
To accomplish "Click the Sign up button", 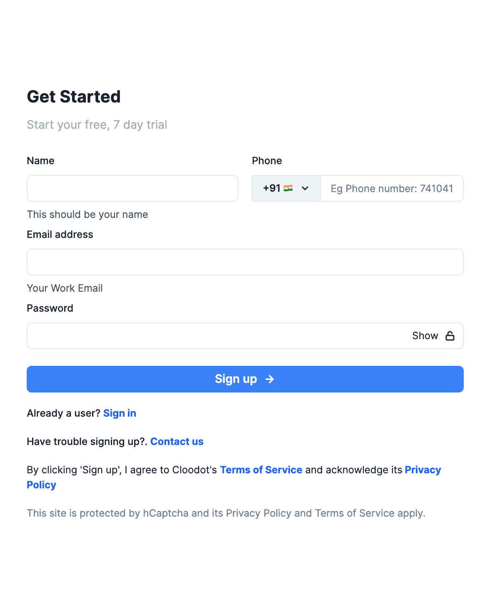I will [x=245, y=379].
